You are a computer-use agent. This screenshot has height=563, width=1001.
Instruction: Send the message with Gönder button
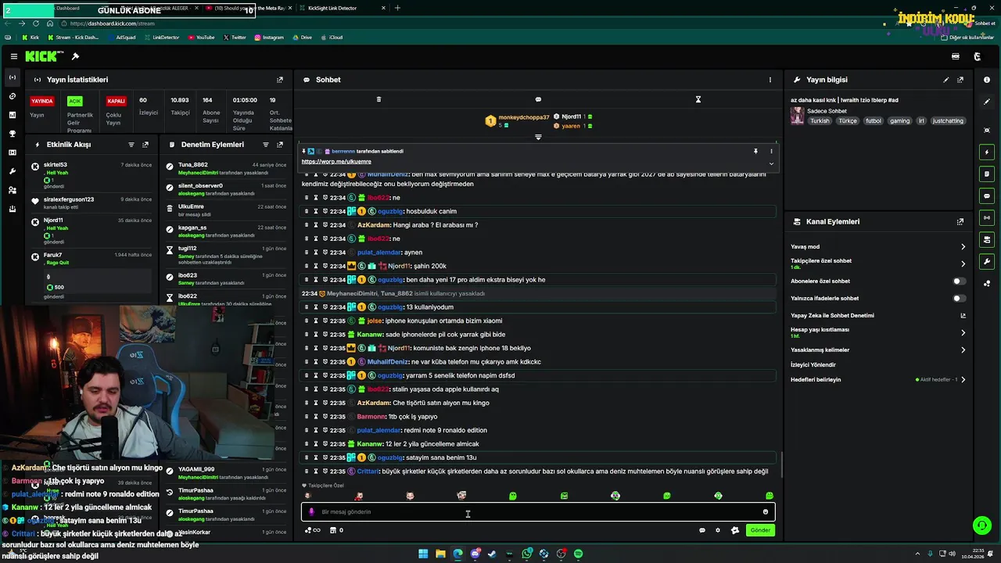click(760, 530)
